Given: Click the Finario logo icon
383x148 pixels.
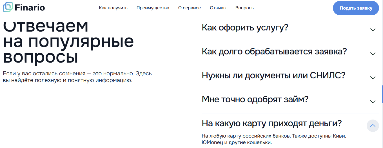Looking at the screenshot, I should click(8, 7).
